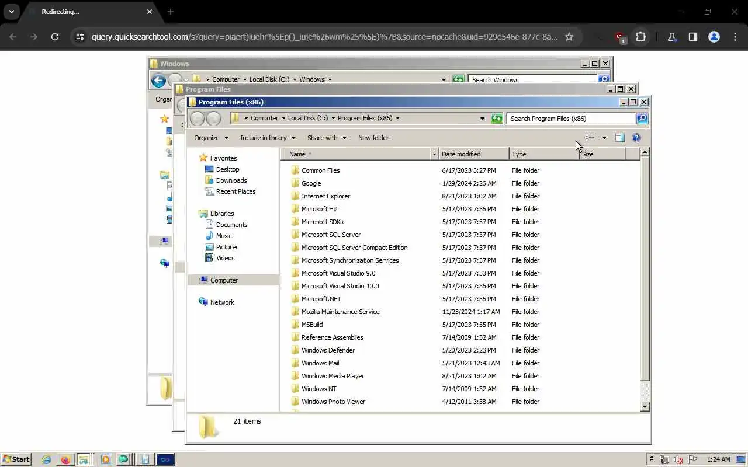Open Recent Places in Favorites
Screen dimensions: 748x467
230,191
